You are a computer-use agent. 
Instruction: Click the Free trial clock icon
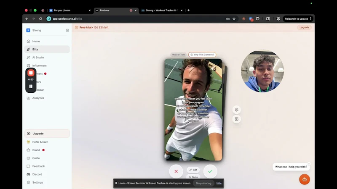coord(77,27)
